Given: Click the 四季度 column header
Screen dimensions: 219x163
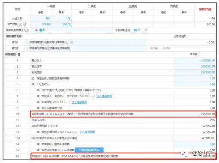Looking at the screenshot, I should [x=174, y=6].
